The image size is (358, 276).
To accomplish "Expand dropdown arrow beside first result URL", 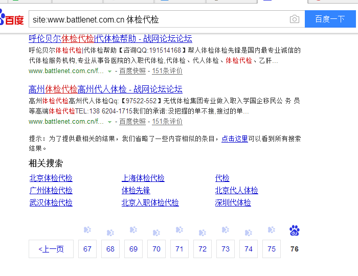I will [x=109, y=72].
